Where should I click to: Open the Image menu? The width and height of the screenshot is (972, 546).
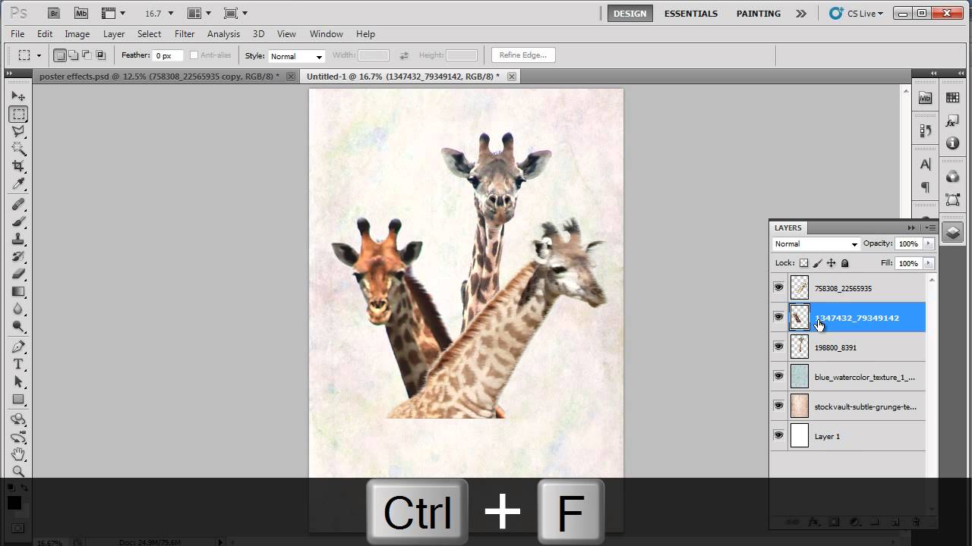pyautogui.click(x=77, y=34)
